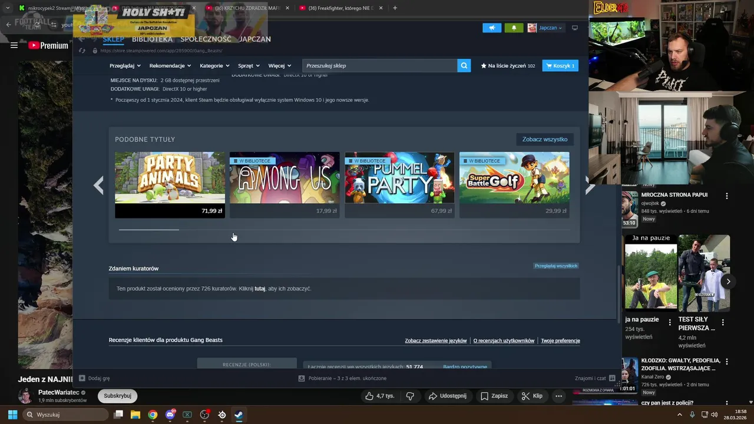Open Steam from taskbar

(x=239, y=415)
